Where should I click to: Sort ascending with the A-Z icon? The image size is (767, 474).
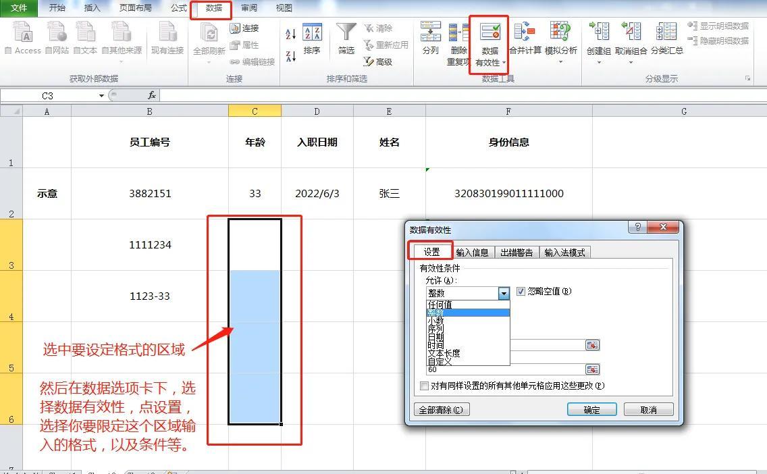(290, 34)
